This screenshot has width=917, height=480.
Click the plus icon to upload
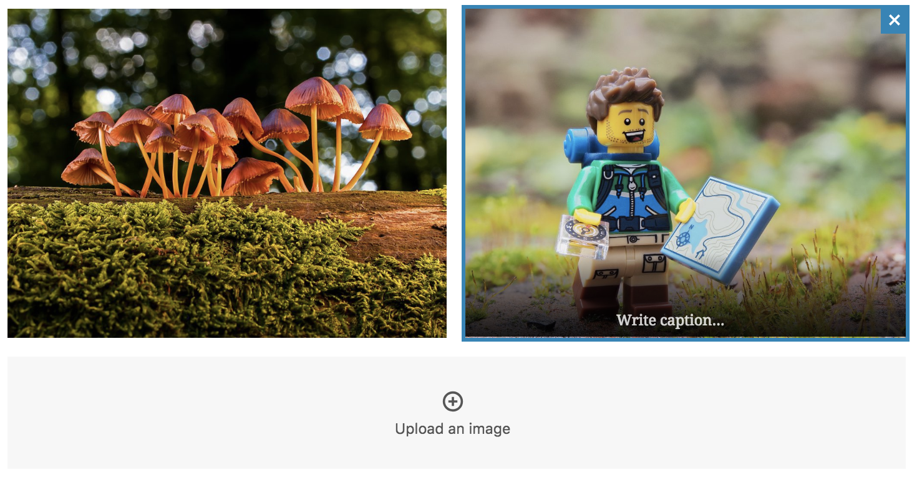(x=453, y=401)
